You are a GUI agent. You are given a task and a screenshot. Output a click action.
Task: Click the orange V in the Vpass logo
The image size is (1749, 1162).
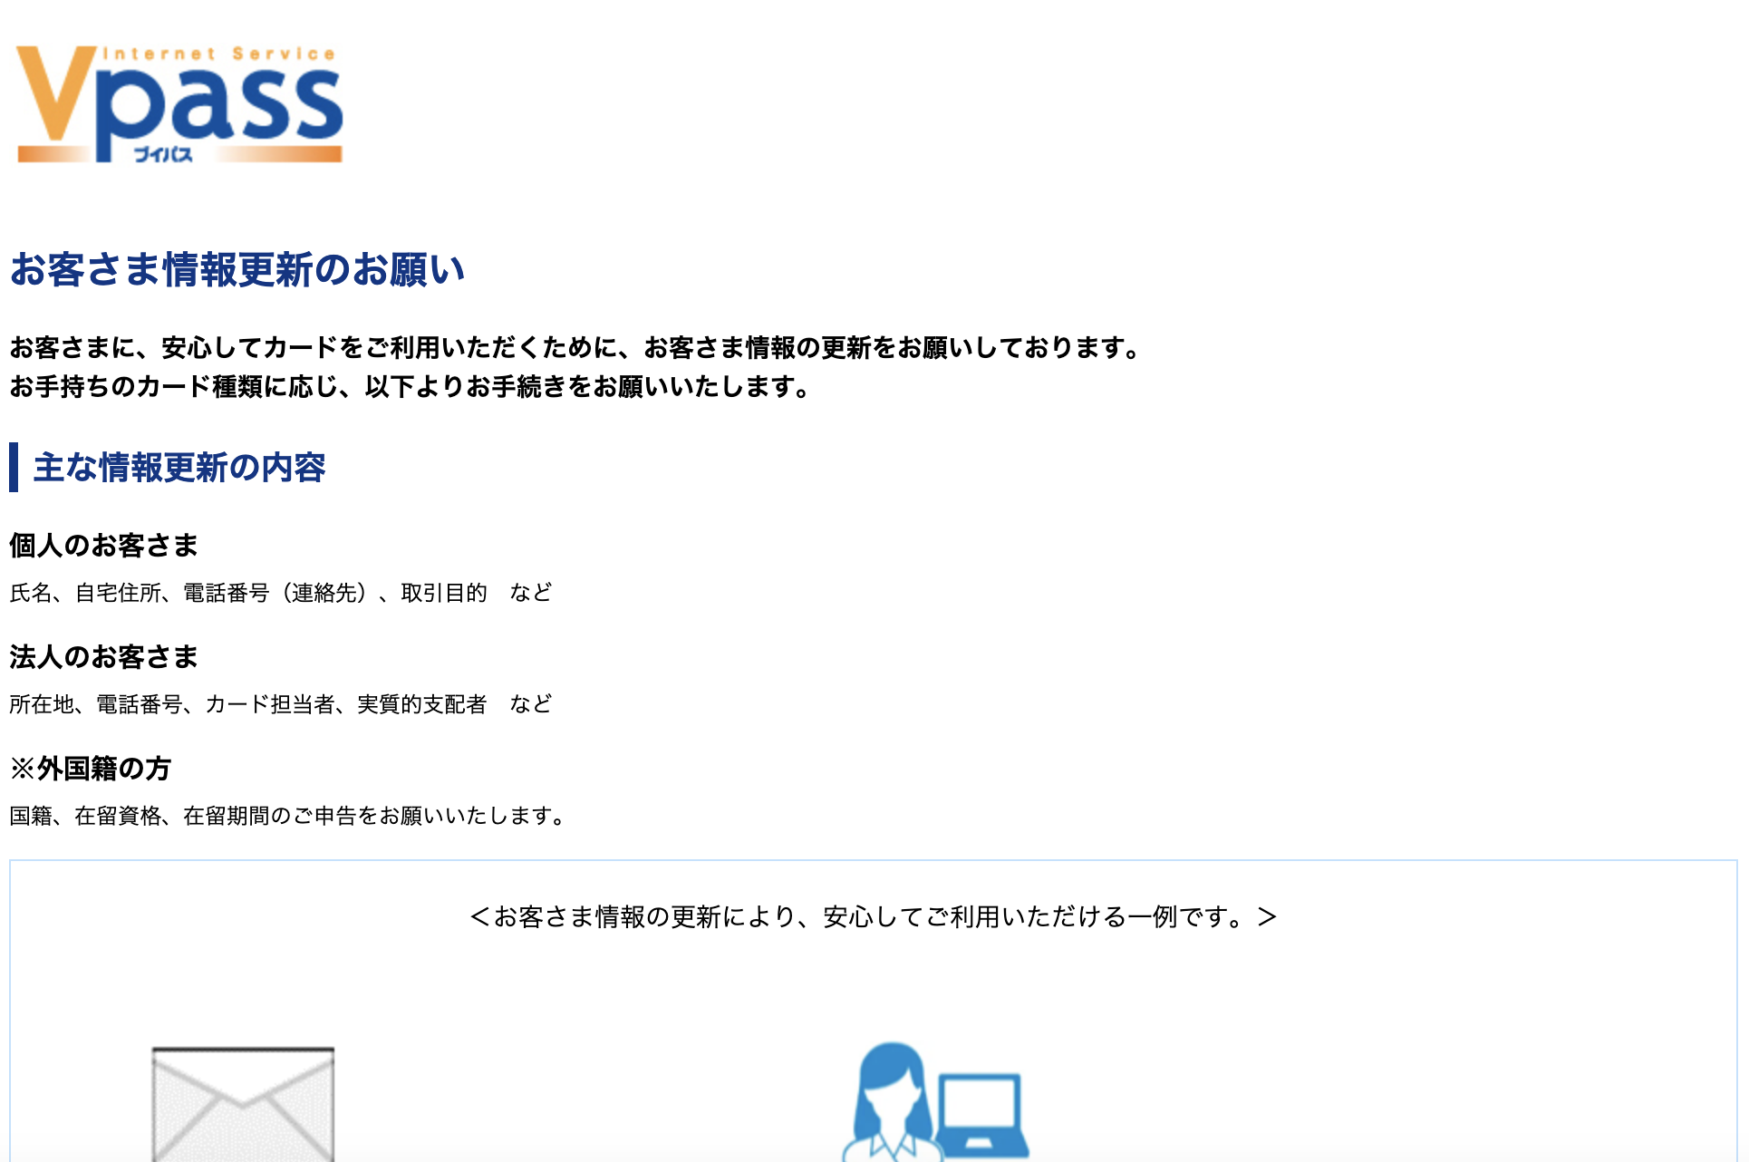point(56,95)
